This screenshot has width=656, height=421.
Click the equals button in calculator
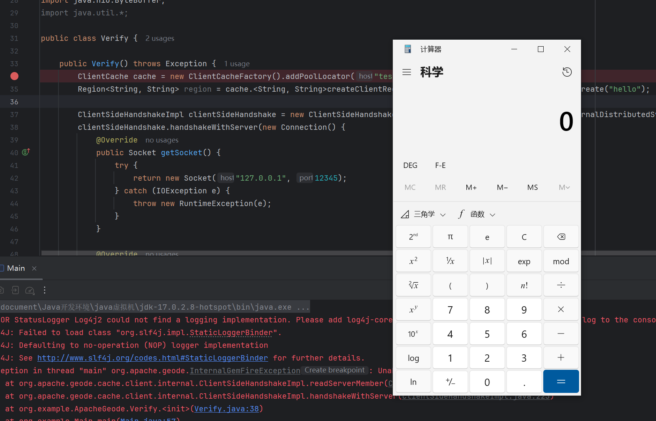tap(561, 382)
